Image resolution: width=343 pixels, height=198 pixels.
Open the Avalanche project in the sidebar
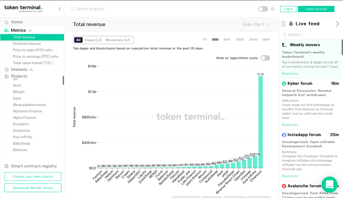[x=21, y=130]
